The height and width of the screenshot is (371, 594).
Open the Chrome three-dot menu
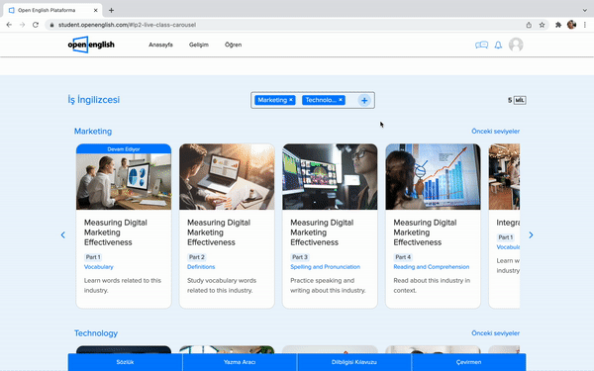pos(585,25)
